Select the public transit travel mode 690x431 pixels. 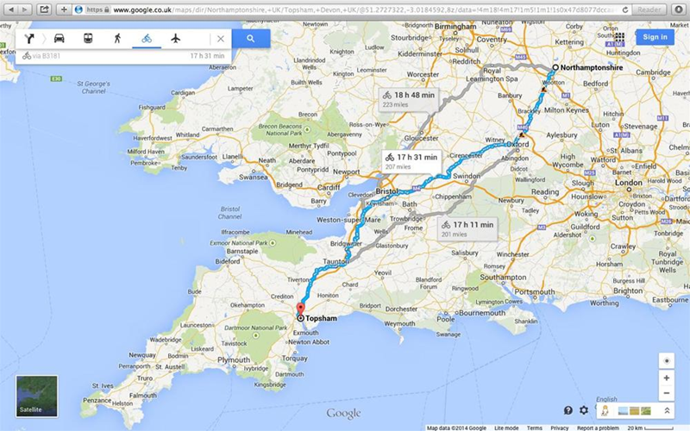coord(88,39)
